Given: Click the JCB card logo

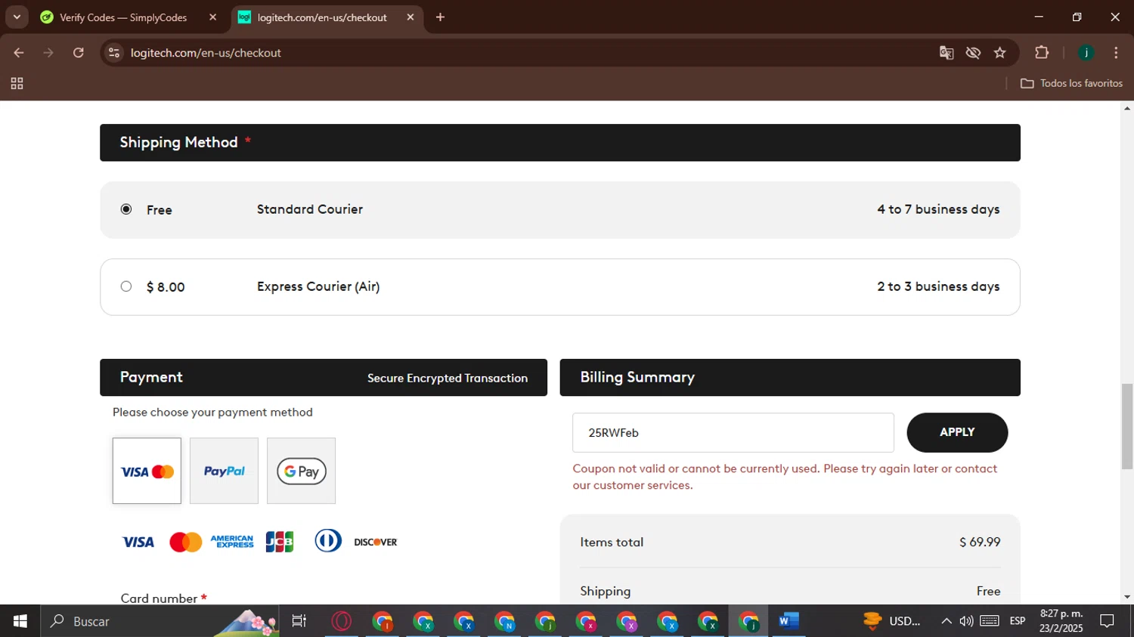Looking at the screenshot, I should [280, 542].
